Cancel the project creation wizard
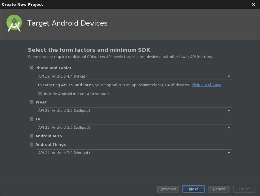This screenshot has height=196, width=260. 219,189
